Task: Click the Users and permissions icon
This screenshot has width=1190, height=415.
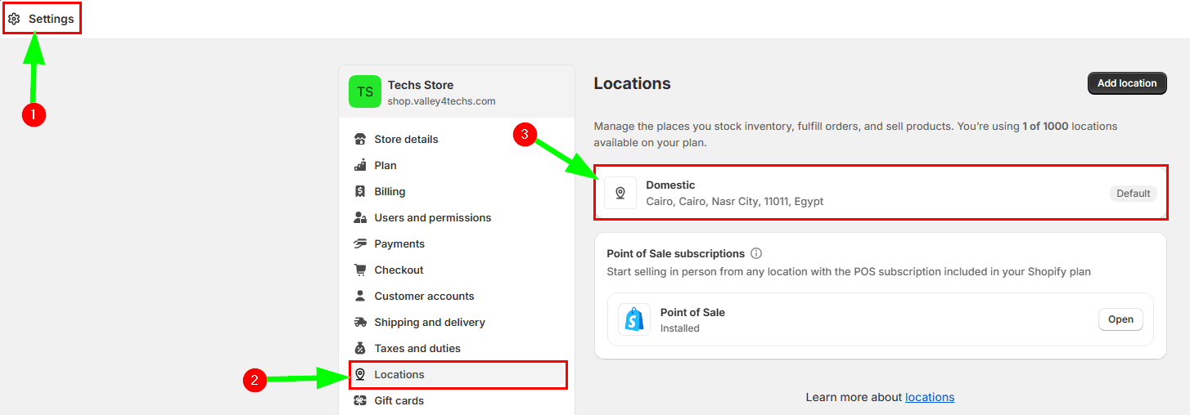Action: tap(360, 218)
